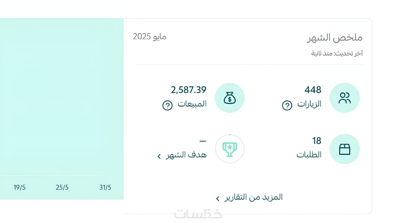Click the visitors people icon

coord(344,98)
